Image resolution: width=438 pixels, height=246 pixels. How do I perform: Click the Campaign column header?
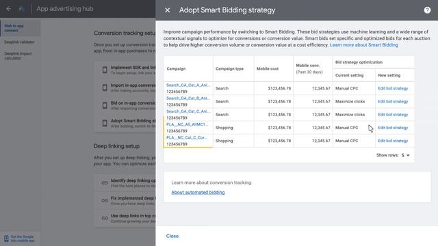pos(176,68)
